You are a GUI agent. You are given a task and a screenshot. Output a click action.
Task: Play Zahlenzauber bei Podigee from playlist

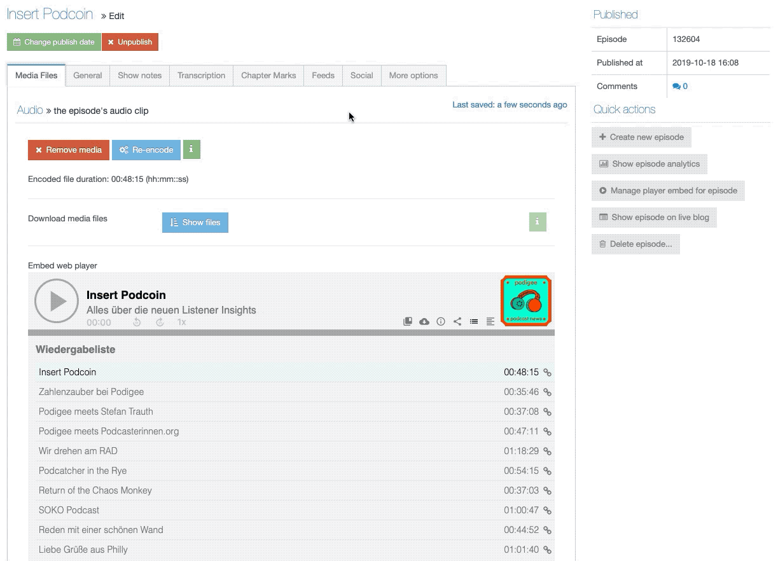point(291,392)
